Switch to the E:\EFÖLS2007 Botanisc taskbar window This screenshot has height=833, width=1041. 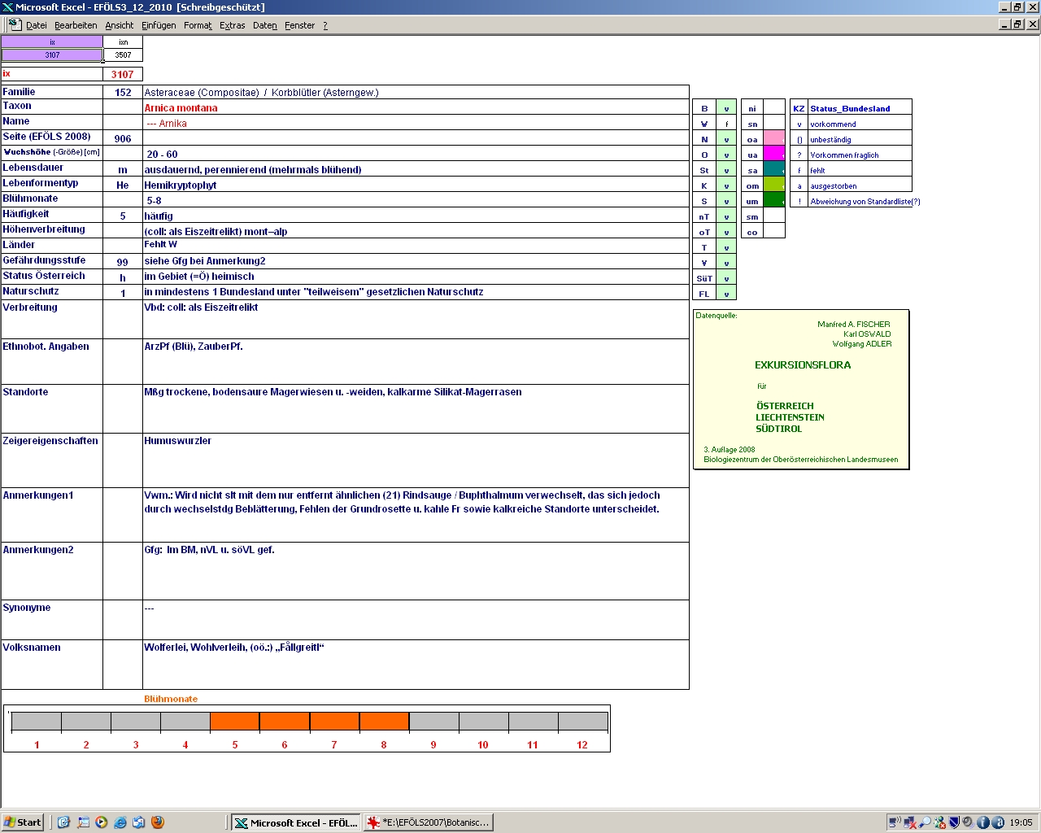coord(429,822)
